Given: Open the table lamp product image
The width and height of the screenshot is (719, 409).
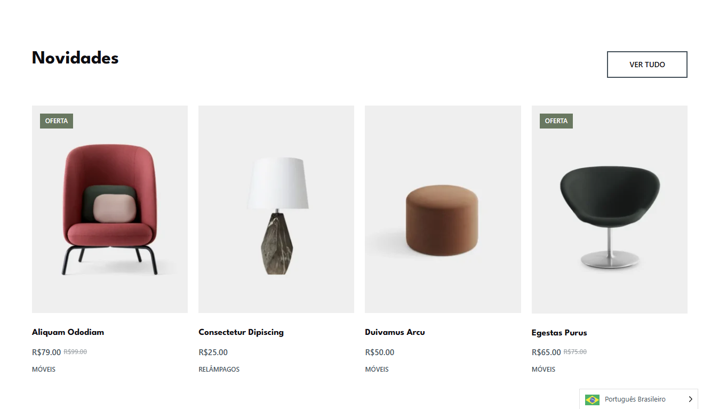Looking at the screenshot, I should 276,209.
